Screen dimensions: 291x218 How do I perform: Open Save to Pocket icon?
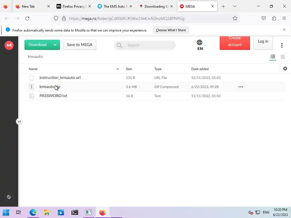click(263, 18)
